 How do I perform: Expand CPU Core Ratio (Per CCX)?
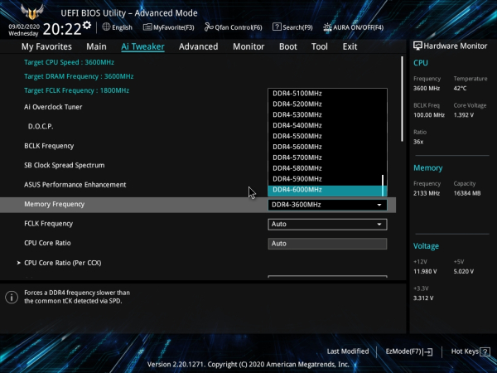62,263
